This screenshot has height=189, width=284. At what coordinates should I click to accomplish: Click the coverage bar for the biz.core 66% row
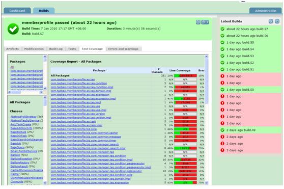point(185,129)
